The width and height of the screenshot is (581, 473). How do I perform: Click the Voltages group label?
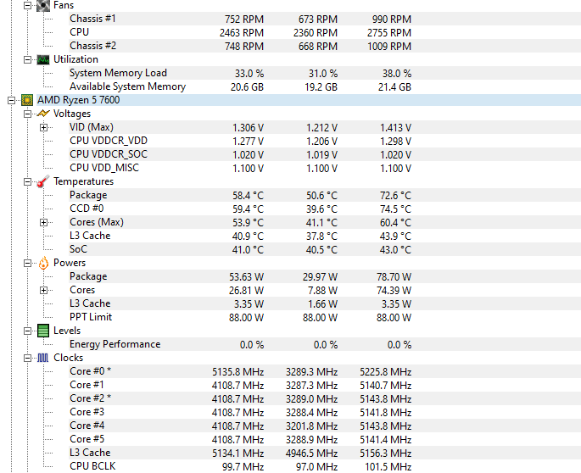[x=72, y=114]
